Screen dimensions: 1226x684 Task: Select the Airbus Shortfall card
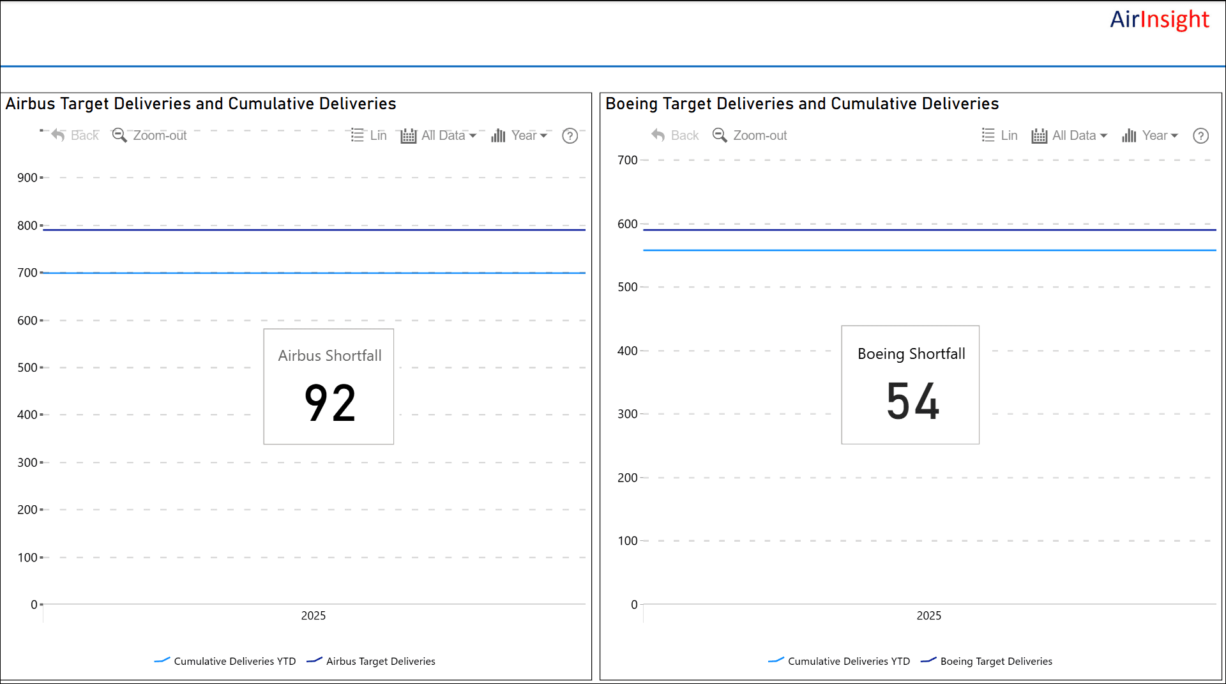coord(329,386)
